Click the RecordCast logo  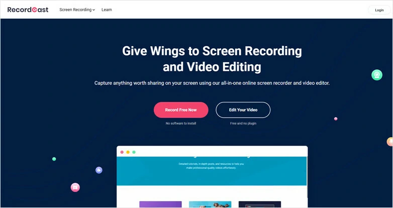coord(28,10)
